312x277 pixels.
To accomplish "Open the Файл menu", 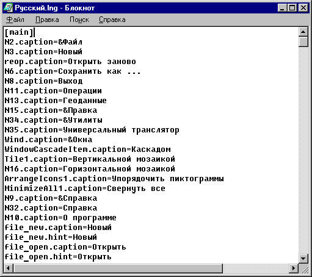I will coord(15,20).
